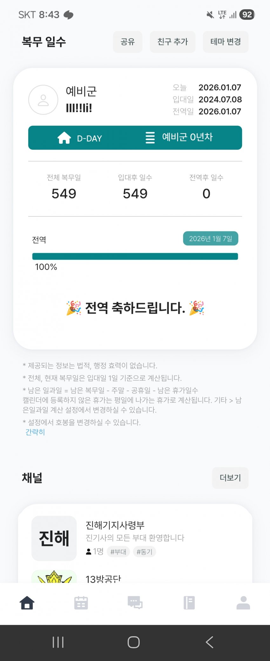Image resolution: width=270 pixels, height=661 pixels.
Task: Open 테마 변경 theme button
Action: point(226,42)
